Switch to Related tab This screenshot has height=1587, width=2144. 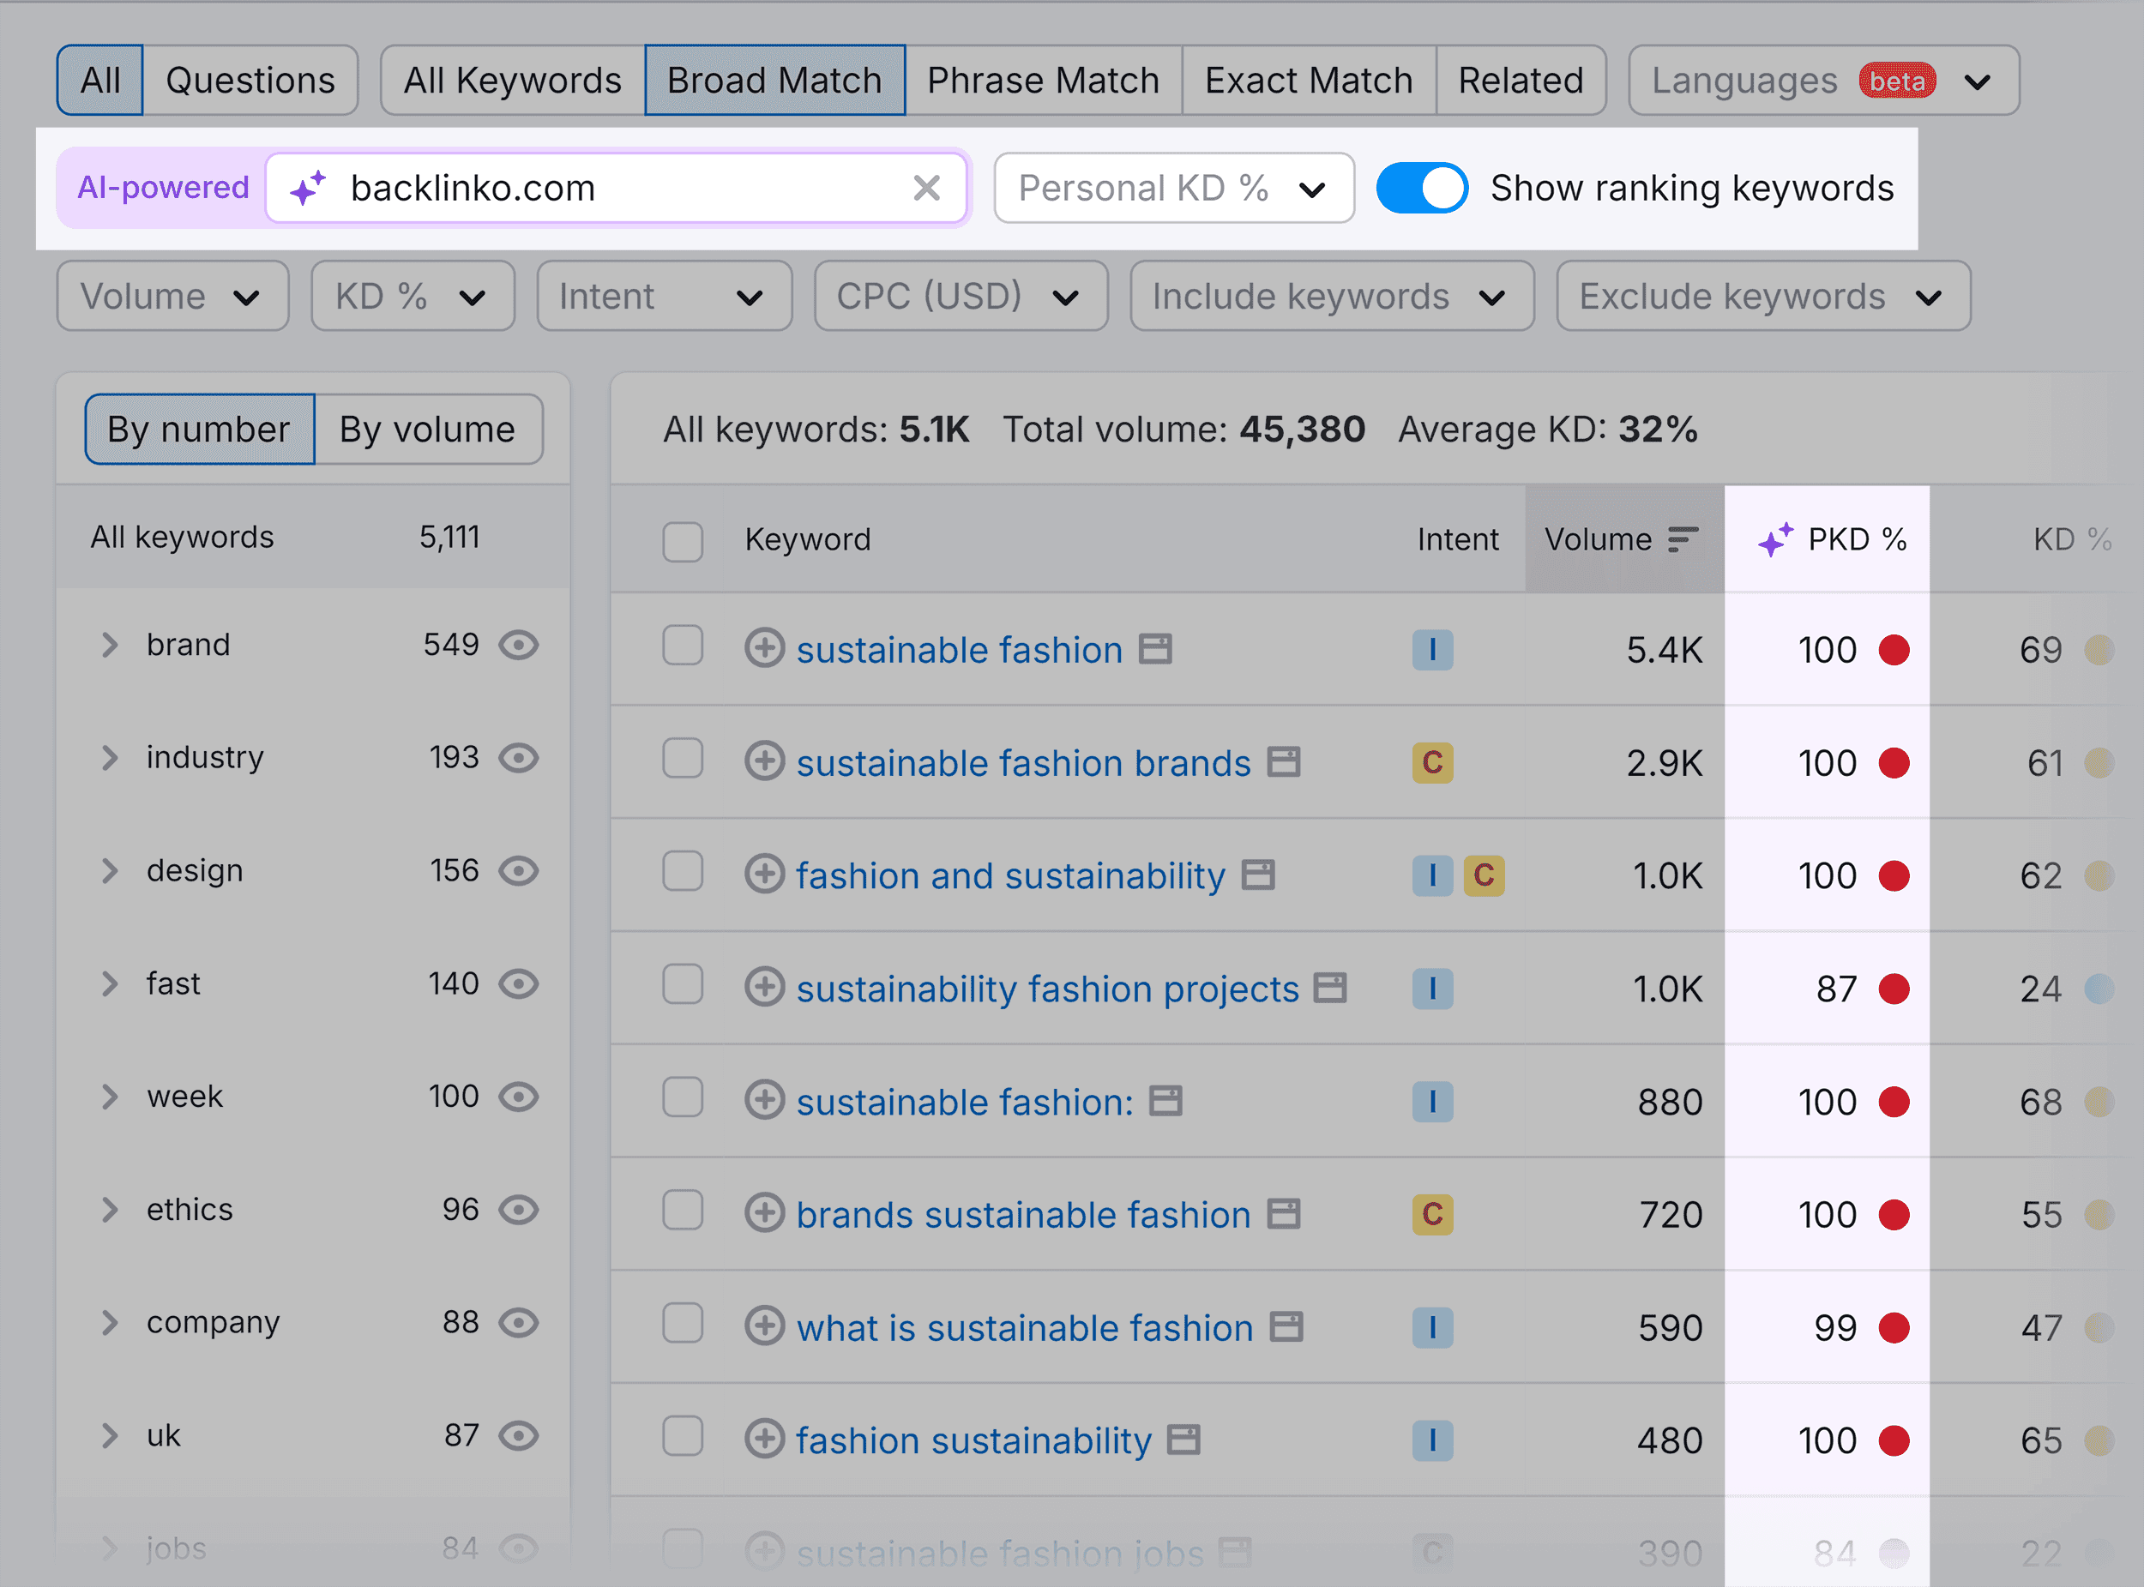(x=1521, y=81)
